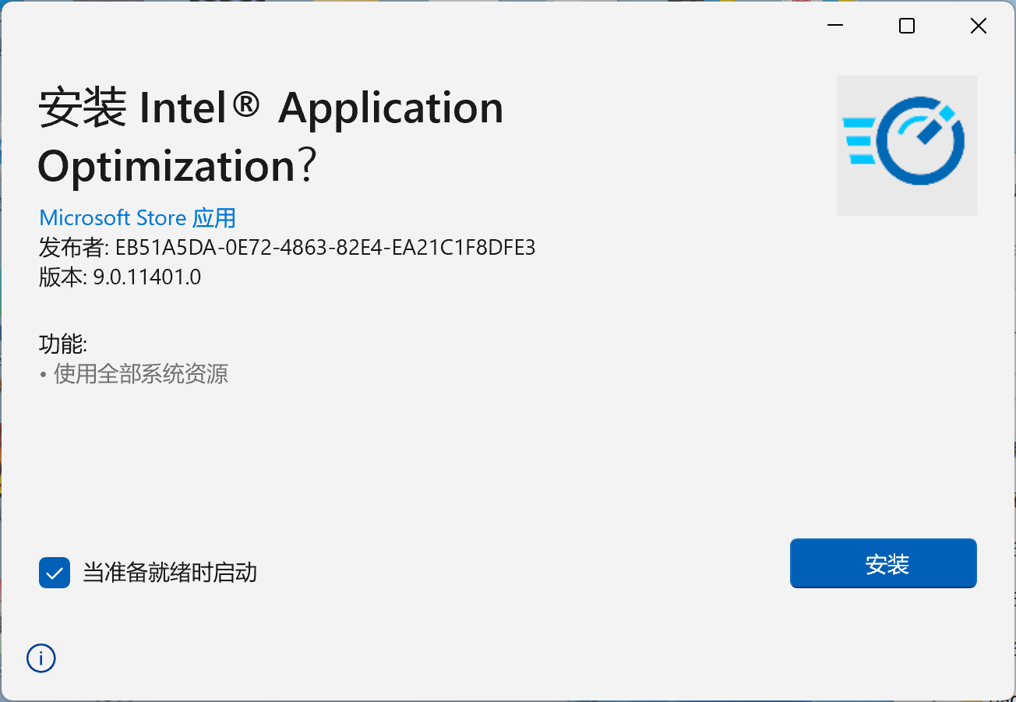The height and width of the screenshot is (702, 1016).
Task: Close the installer dialog
Action: (x=979, y=26)
